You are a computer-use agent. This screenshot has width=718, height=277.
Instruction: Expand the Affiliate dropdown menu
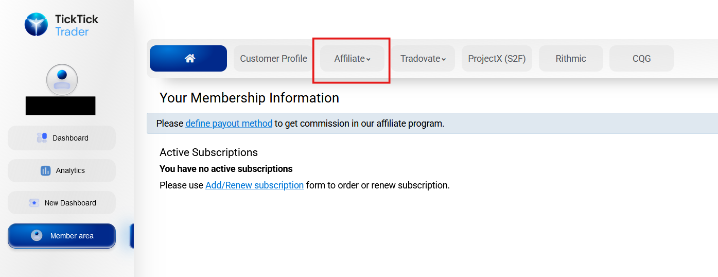pos(353,59)
